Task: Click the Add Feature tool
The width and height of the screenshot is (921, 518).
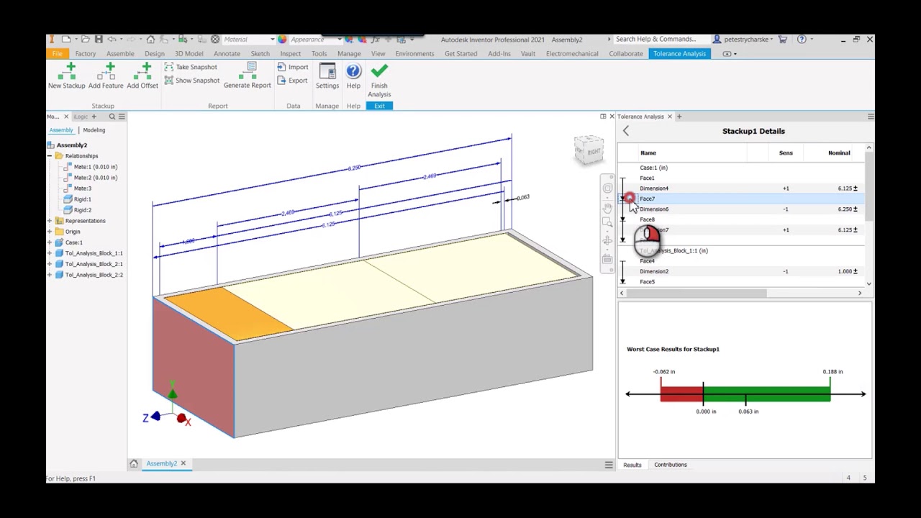Action: click(106, 76)
